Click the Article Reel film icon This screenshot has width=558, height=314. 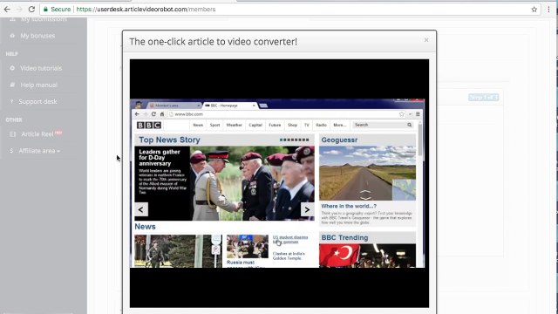click(x=13, y=134)
